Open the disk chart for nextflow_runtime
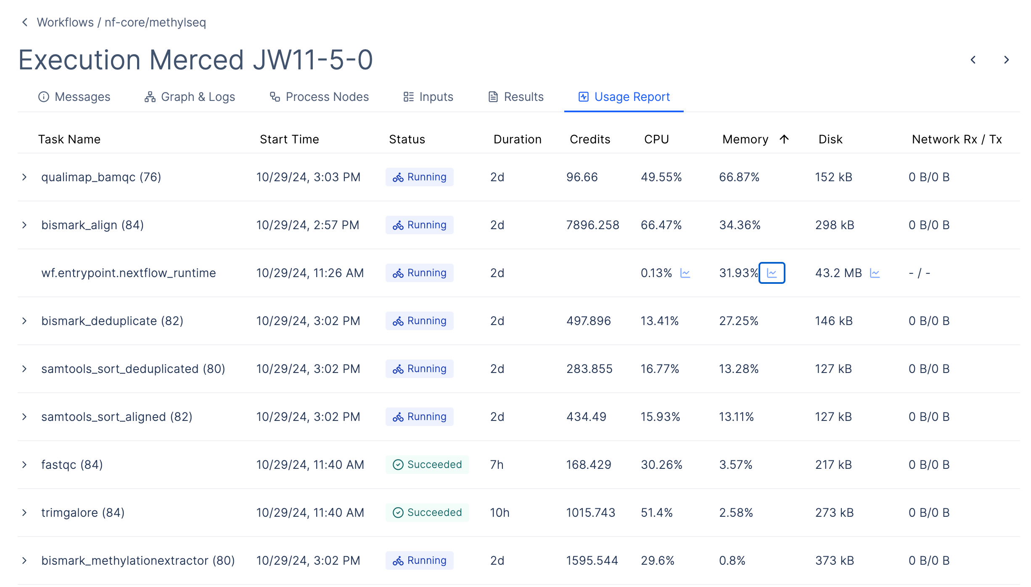 (875, 273)
